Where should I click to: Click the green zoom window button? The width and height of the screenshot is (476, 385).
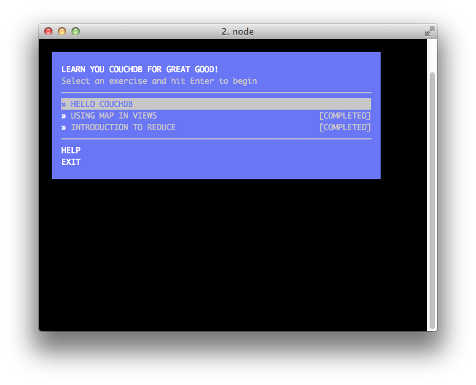coord(76,31)
